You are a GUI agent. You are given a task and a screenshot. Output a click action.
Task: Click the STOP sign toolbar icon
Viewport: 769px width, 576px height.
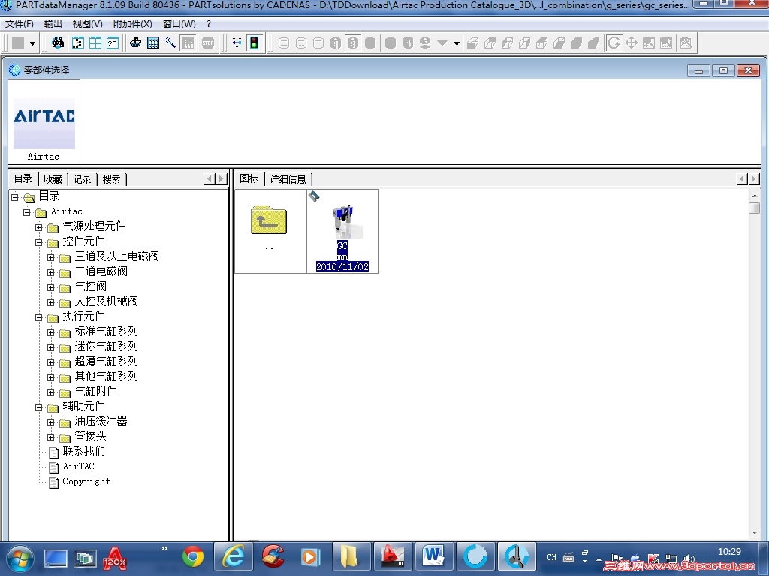coord(208,43)
